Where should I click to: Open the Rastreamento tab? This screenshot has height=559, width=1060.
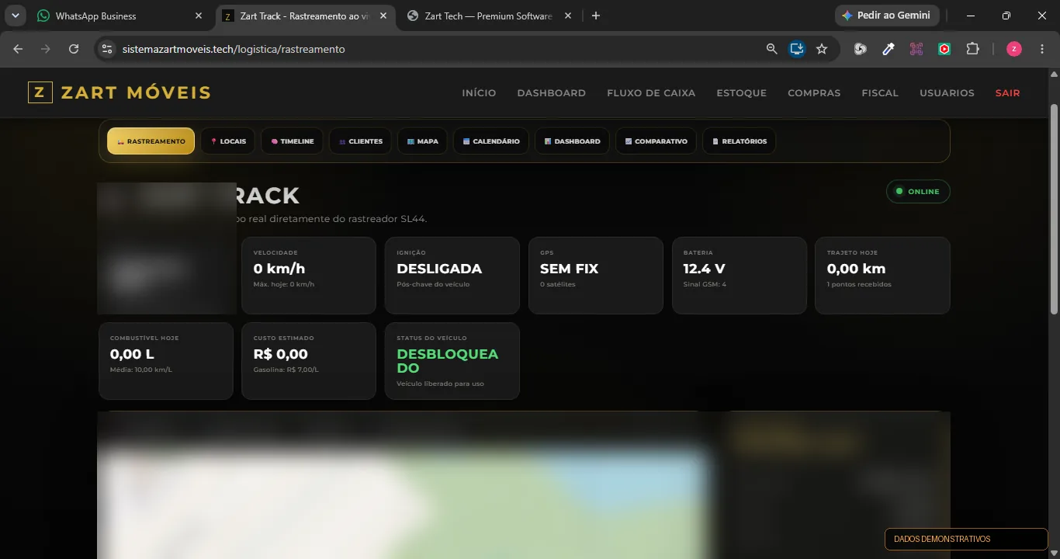(x=151, y=141)
